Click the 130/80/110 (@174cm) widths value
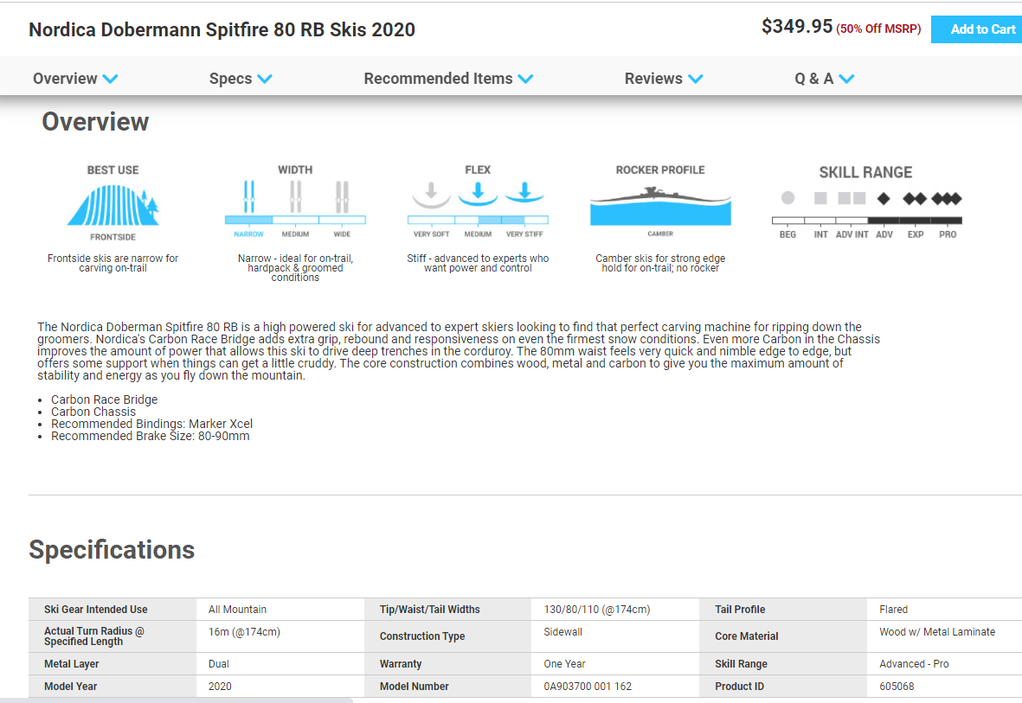 point(597,609)
